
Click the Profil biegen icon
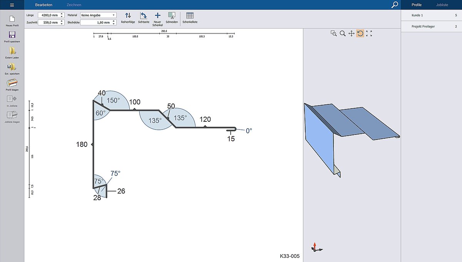pos(12,83)
